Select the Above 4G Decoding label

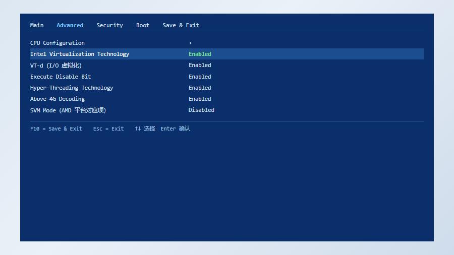pos(58,99)
